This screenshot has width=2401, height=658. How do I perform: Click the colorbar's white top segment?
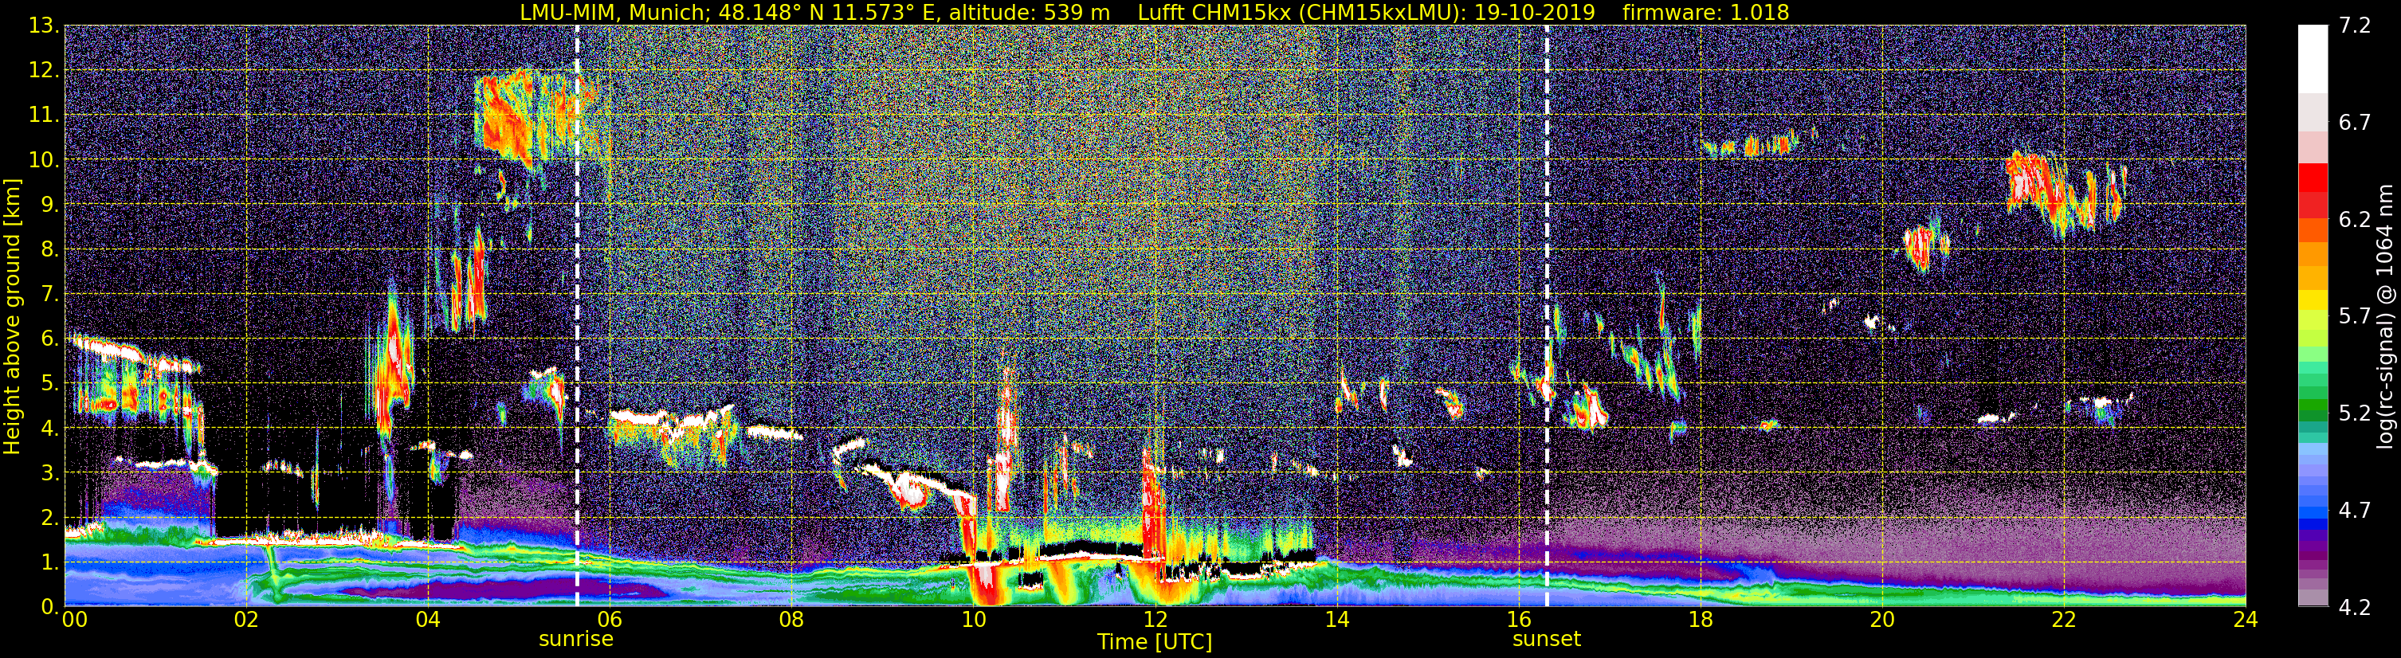(2312, 58)
